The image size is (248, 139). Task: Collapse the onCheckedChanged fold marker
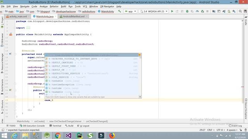pyautogui.click(x=15, y=90)
